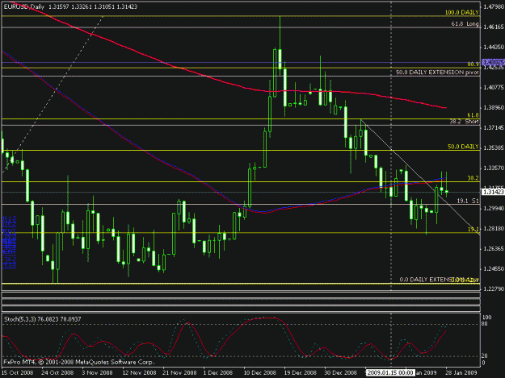
Task: Click the "38.2 Short" level label
Action: [464, 122]
